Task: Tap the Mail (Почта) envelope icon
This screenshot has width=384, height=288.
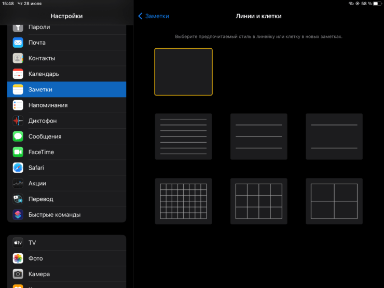Action: (x=18, y=43)
